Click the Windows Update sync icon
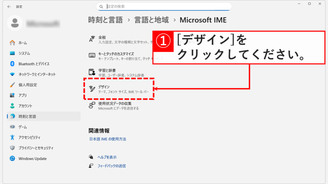This screenshot has width=328, height=184. pyautogui.click(x=12, y=158)
